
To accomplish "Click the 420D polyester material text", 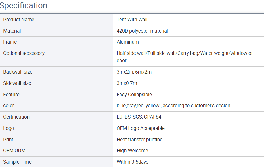I will (142, 31).
